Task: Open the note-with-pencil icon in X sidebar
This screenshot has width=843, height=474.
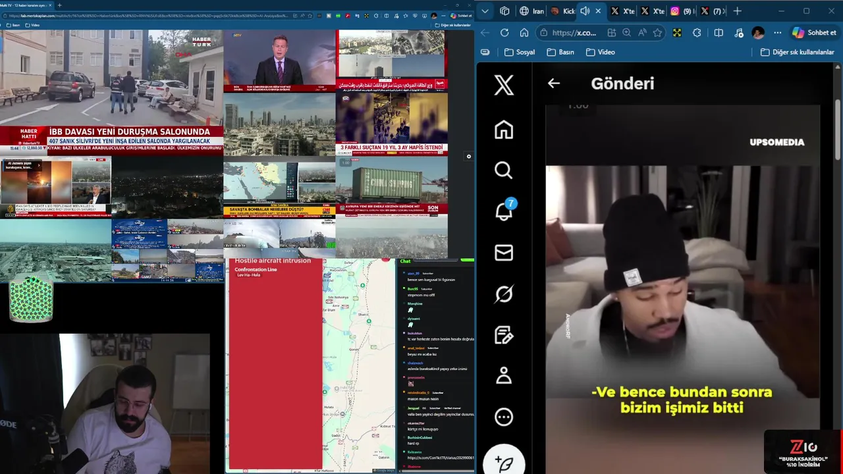Action: click(504, 335)
